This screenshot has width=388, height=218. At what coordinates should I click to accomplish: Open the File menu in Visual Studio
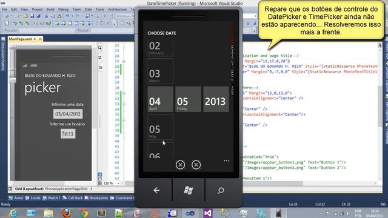pyautogui.click(x=4, y=10)
